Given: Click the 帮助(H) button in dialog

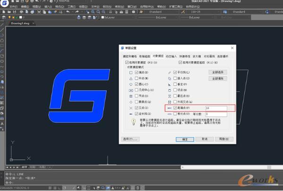Looking at the screenshot, I should [224, 139].
